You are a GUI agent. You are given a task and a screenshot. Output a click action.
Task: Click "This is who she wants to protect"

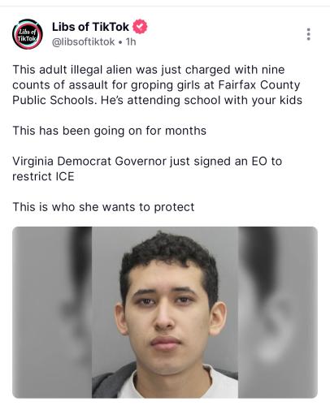point(103,207)
